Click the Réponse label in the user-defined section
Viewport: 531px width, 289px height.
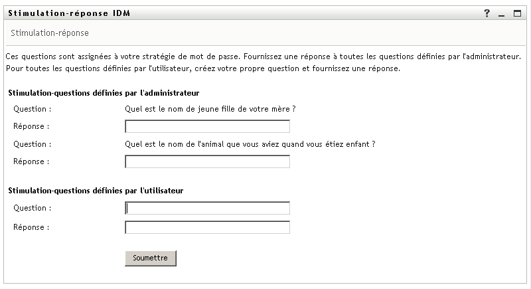click(31, 227)
